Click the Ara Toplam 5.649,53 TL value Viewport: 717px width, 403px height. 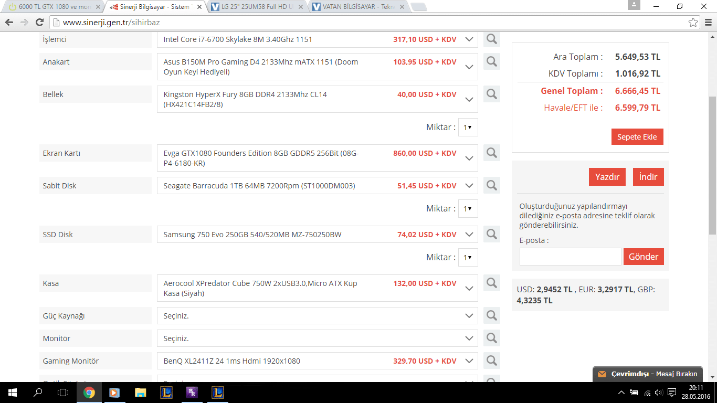click(x=638, y=57)
